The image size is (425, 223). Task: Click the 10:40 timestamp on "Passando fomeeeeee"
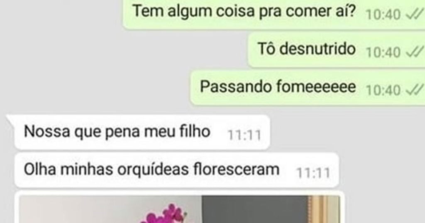383,90
